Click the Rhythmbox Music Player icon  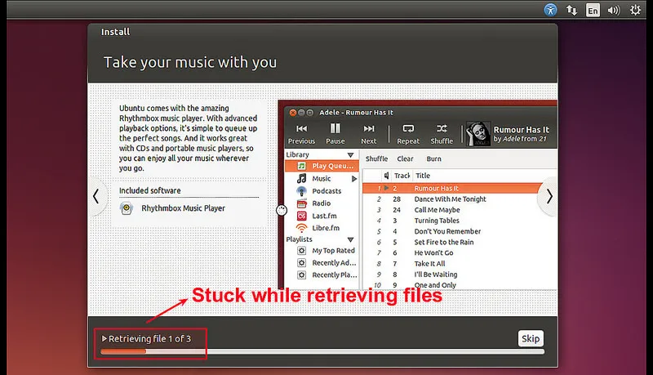point(127,208)
